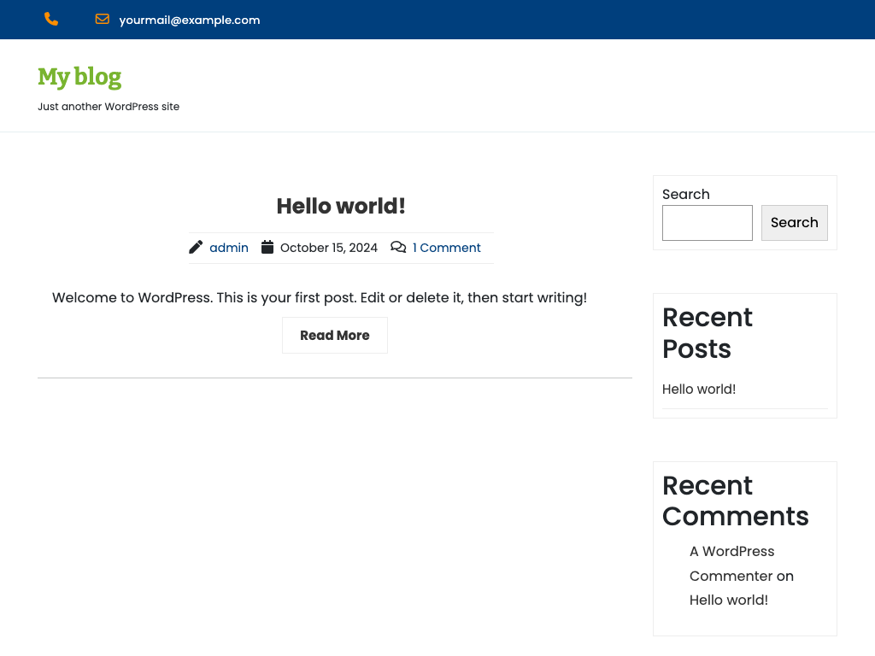The height and width of the screenshot is (656, 875).
Task: Focus the sidebar search input field
Action: pyautogui.click(x=707, y=223)
